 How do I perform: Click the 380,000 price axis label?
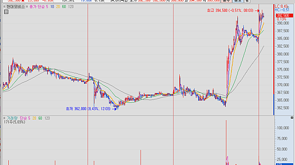283,54
